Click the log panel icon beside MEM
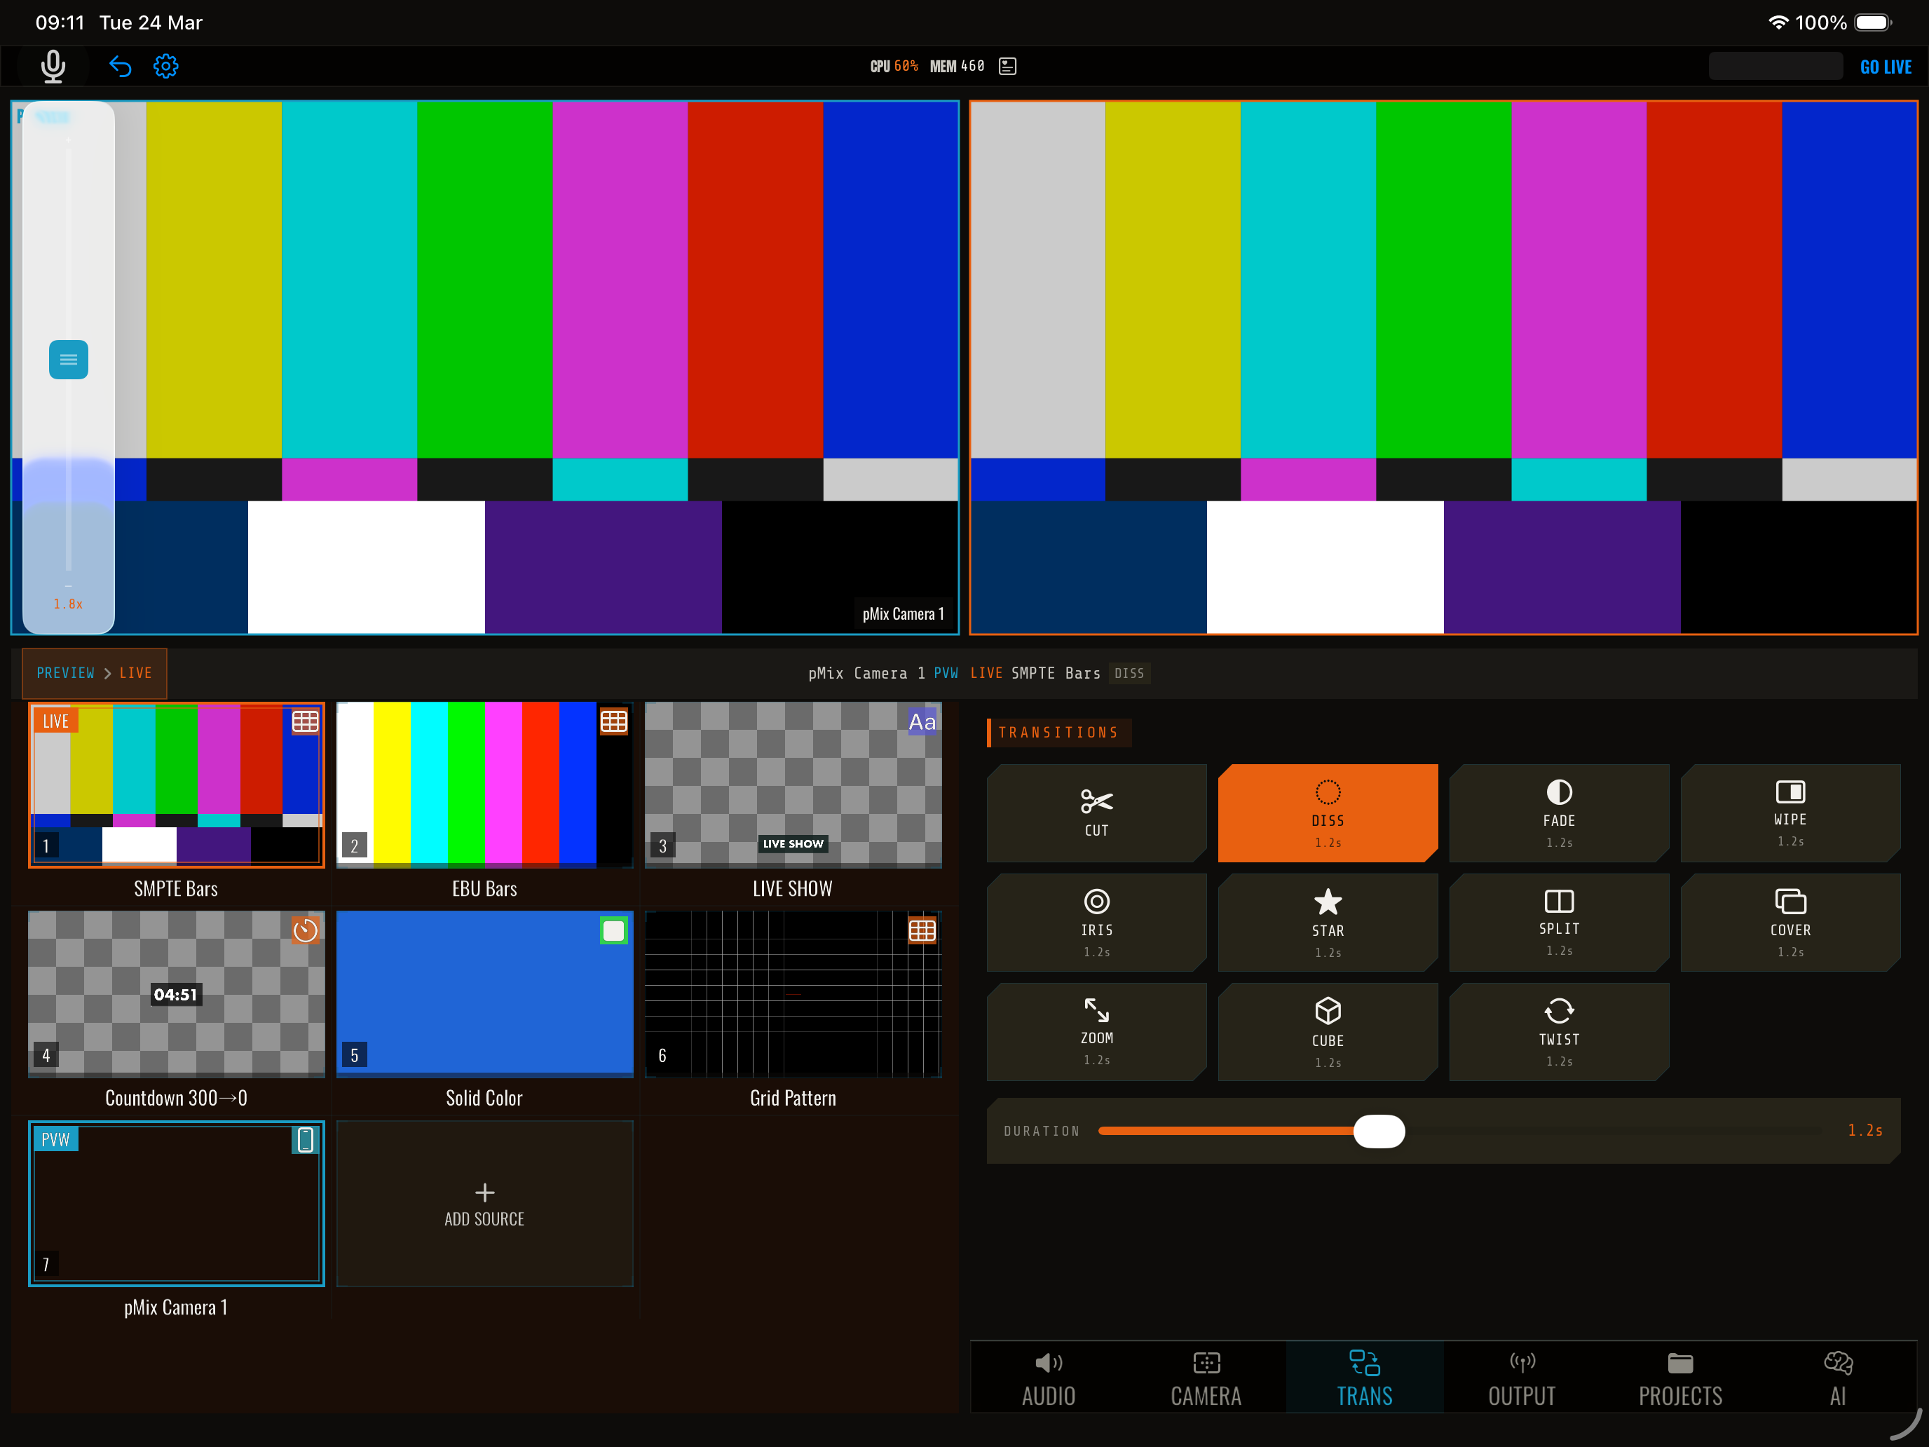 click(x=1007, y=67)
